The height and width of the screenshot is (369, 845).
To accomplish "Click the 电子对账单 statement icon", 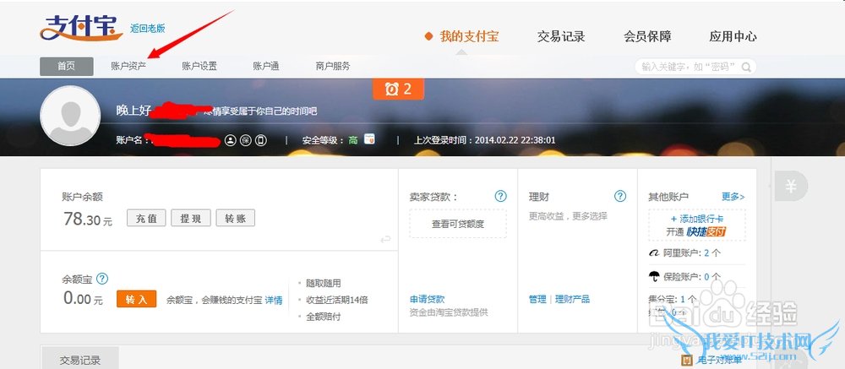I will [687, 360].
